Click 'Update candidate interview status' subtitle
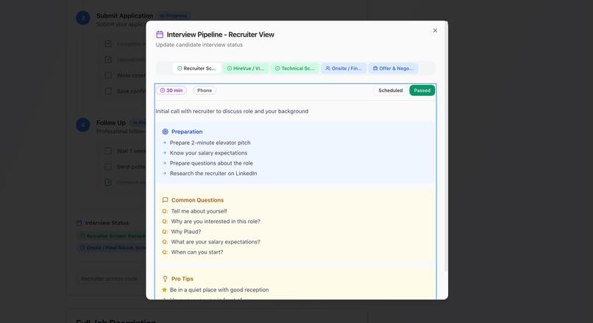 coord(199,45)
